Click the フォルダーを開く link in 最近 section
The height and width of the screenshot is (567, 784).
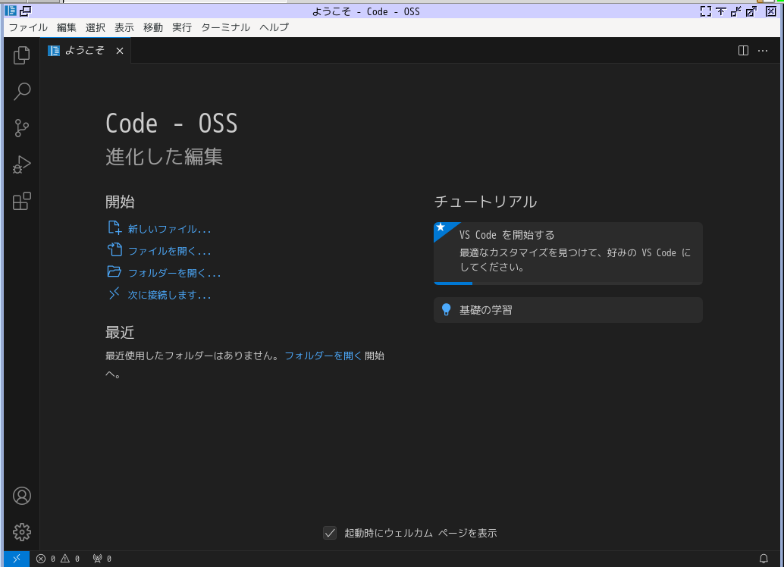(323, 356)
